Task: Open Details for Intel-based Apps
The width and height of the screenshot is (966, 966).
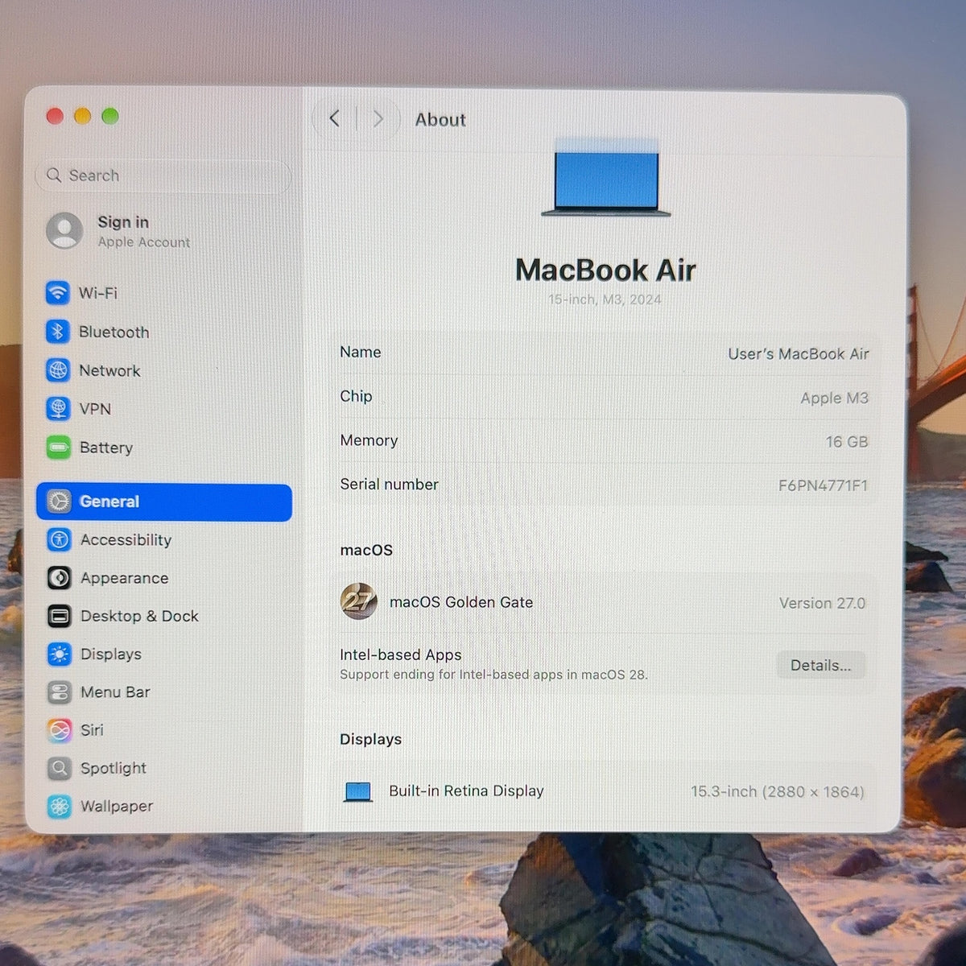Action: click(820, 665)
